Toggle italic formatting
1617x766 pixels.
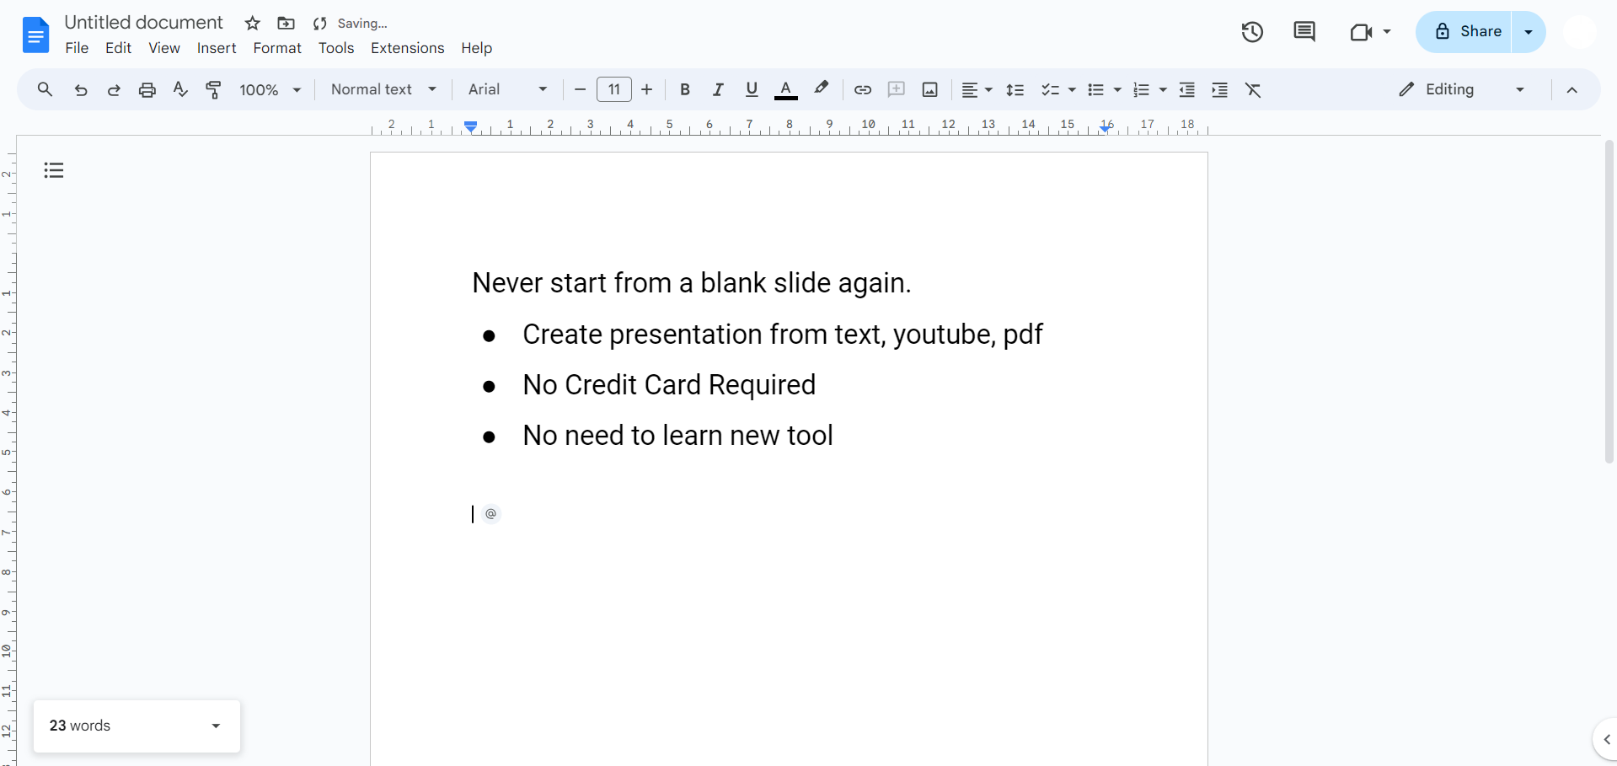718,89
